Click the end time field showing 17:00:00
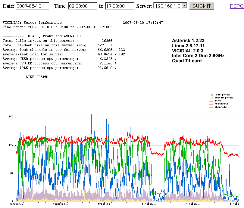 (120, 6)
